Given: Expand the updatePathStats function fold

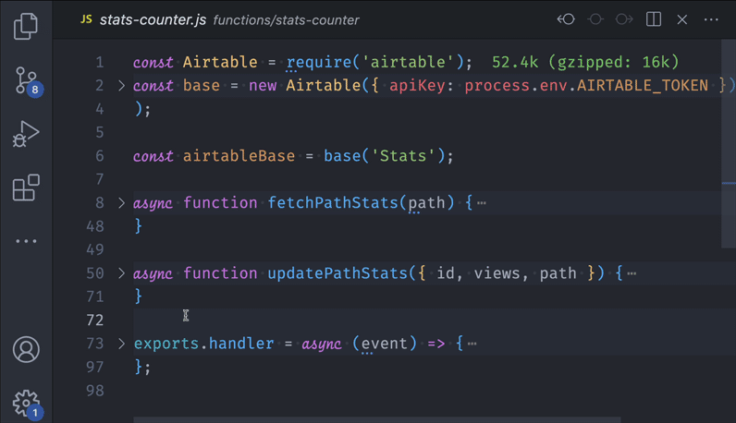Looking at the screenshot, I should coord(121,273).
